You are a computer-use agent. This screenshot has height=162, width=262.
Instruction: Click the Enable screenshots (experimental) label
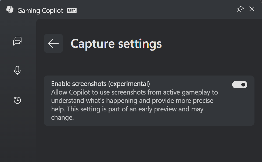tap(100, 84)
